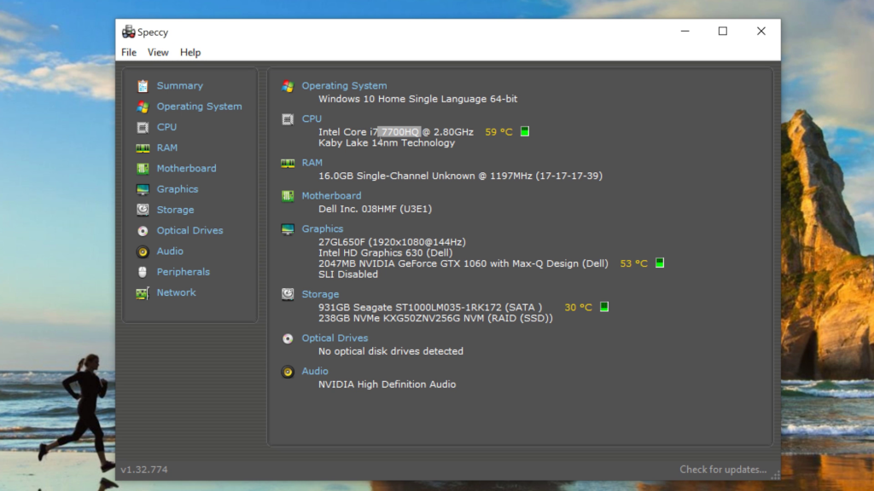Click the Graphics heading link in main panel
Viewport: 874px width, 491px height.
coord(322,228)
